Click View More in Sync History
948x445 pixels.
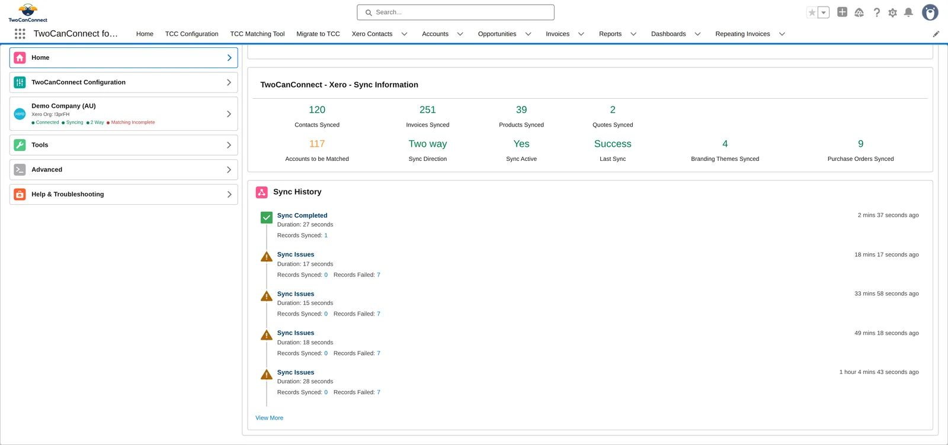pos(269,418)
